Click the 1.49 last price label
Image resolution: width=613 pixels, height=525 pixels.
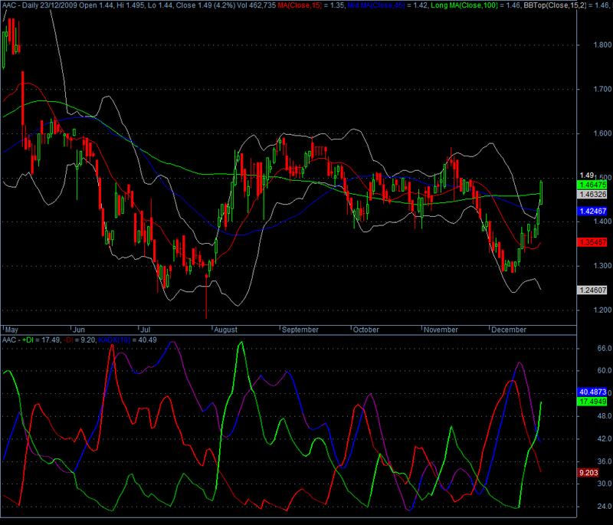587,176
